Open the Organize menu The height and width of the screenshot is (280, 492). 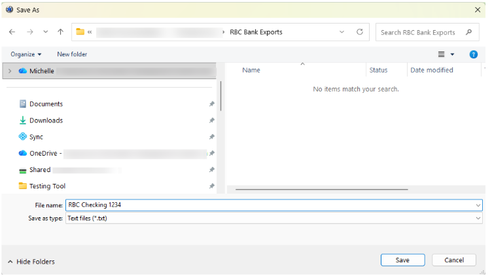26,54
